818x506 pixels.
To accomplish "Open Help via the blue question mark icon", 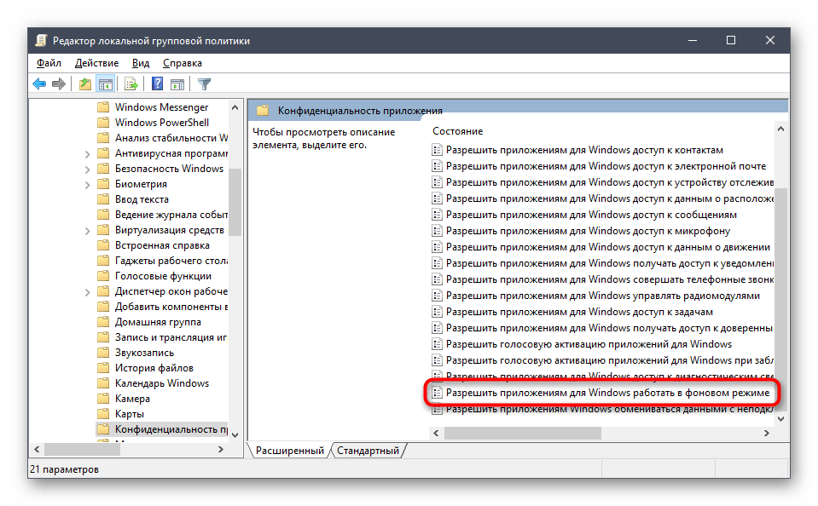I will click(x=158, y=83).
